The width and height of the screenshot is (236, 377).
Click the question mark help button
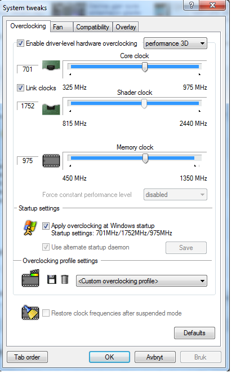(191, 5)
